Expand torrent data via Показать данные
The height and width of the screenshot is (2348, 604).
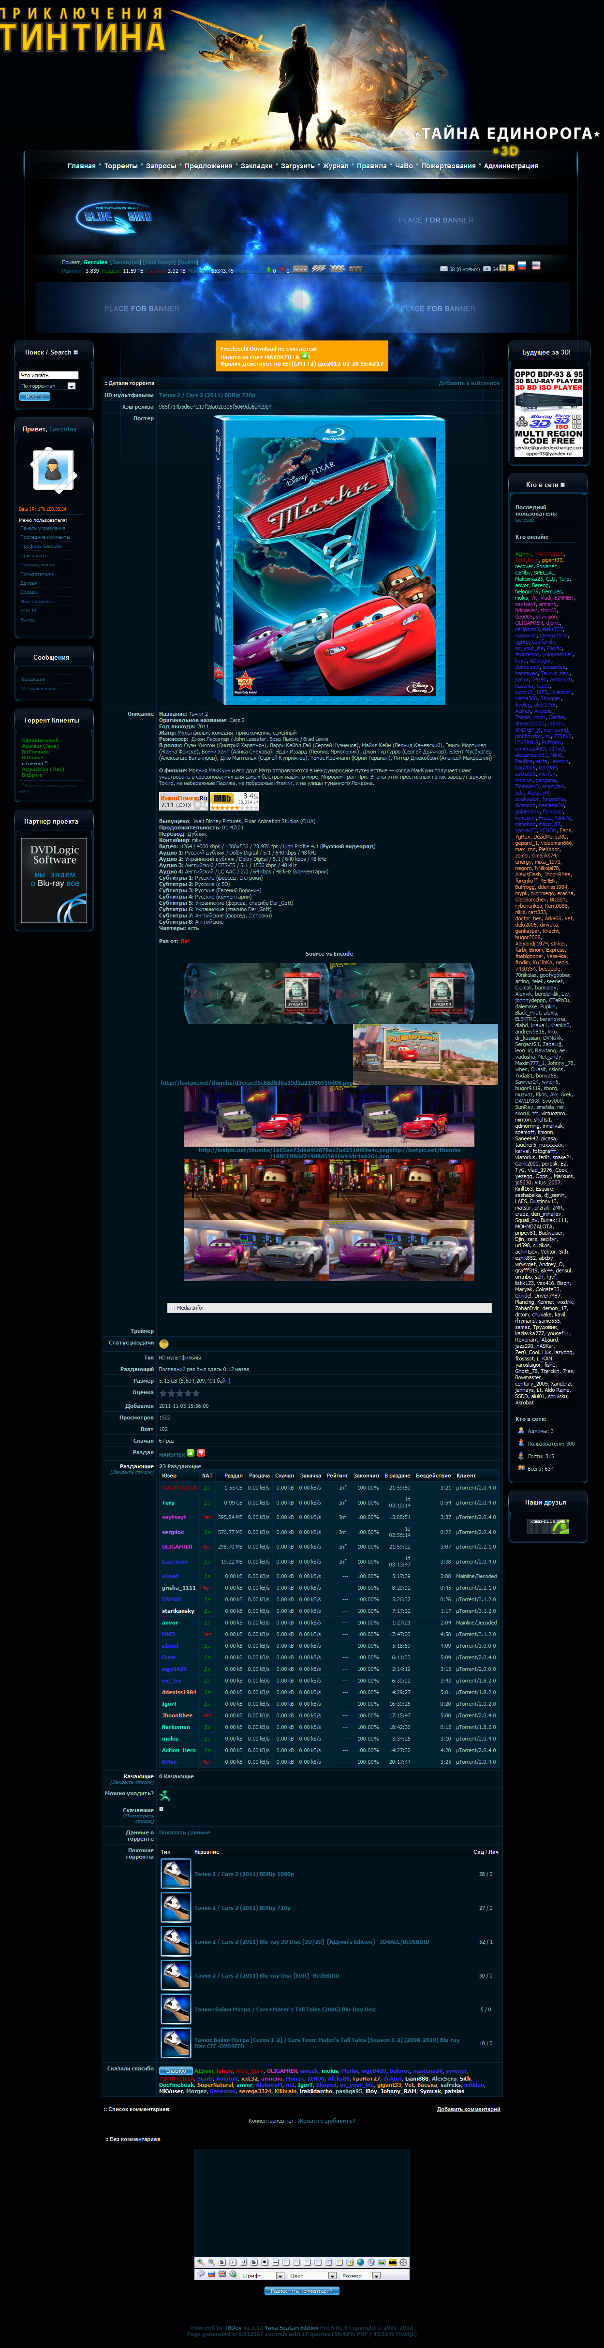tap(185, 1832)
